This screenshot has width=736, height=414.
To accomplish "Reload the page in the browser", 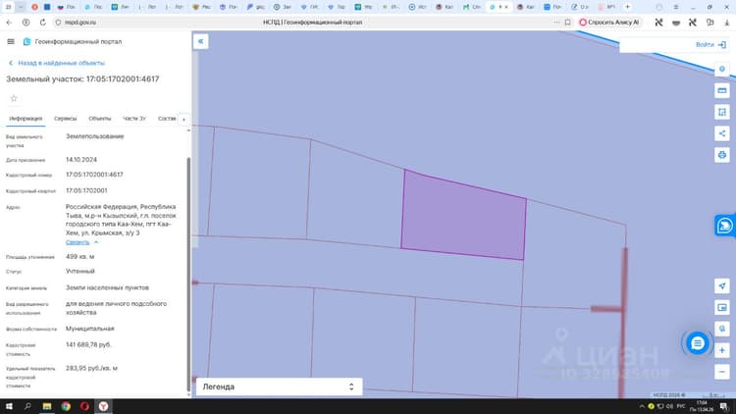I will pos(43,22).
